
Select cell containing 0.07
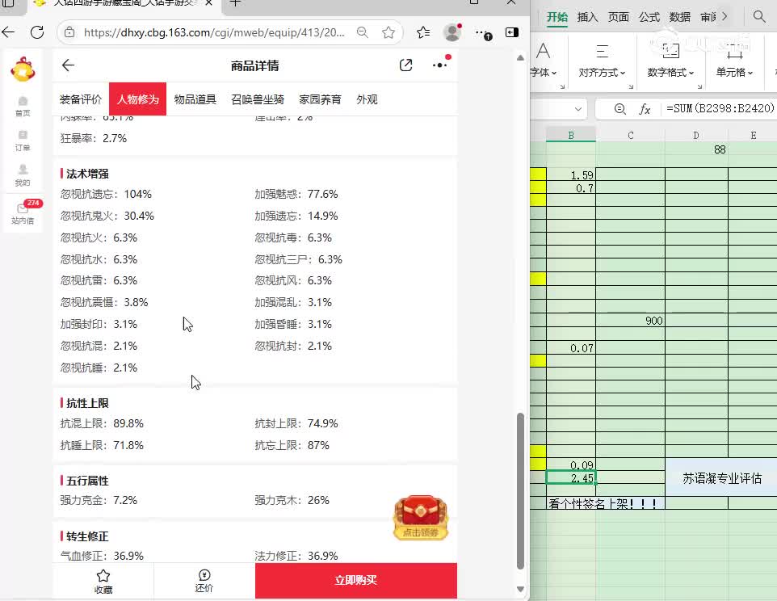click(571, 348)
